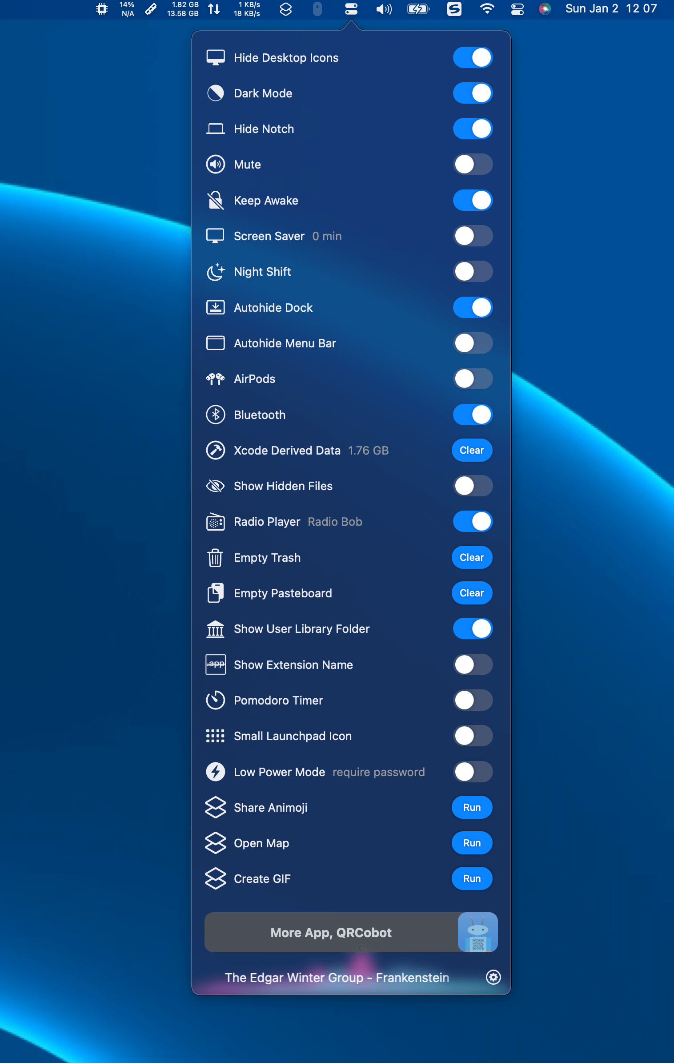
Task: Click the AirPods icon
Action: click(216, 379)
